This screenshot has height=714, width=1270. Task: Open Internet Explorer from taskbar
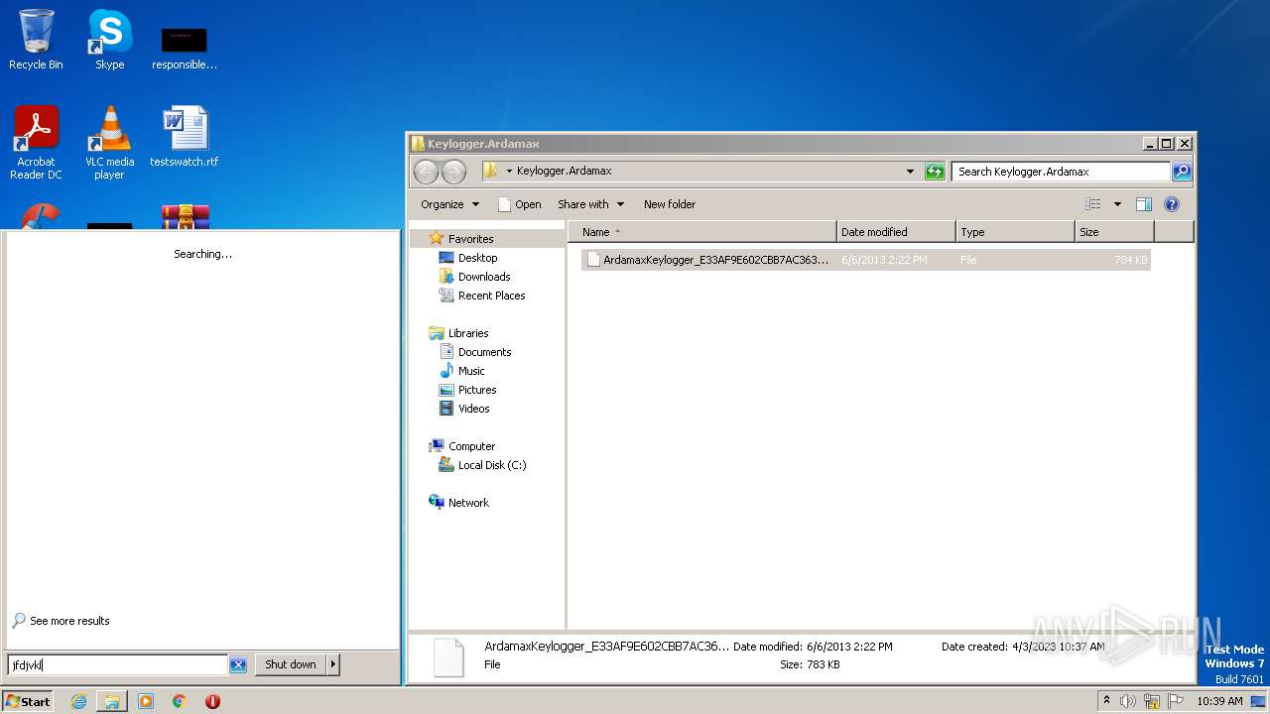tap(78, 701)
